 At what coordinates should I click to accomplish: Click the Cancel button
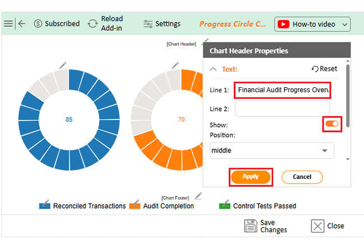pyautogui.click(x=302, y=177)
